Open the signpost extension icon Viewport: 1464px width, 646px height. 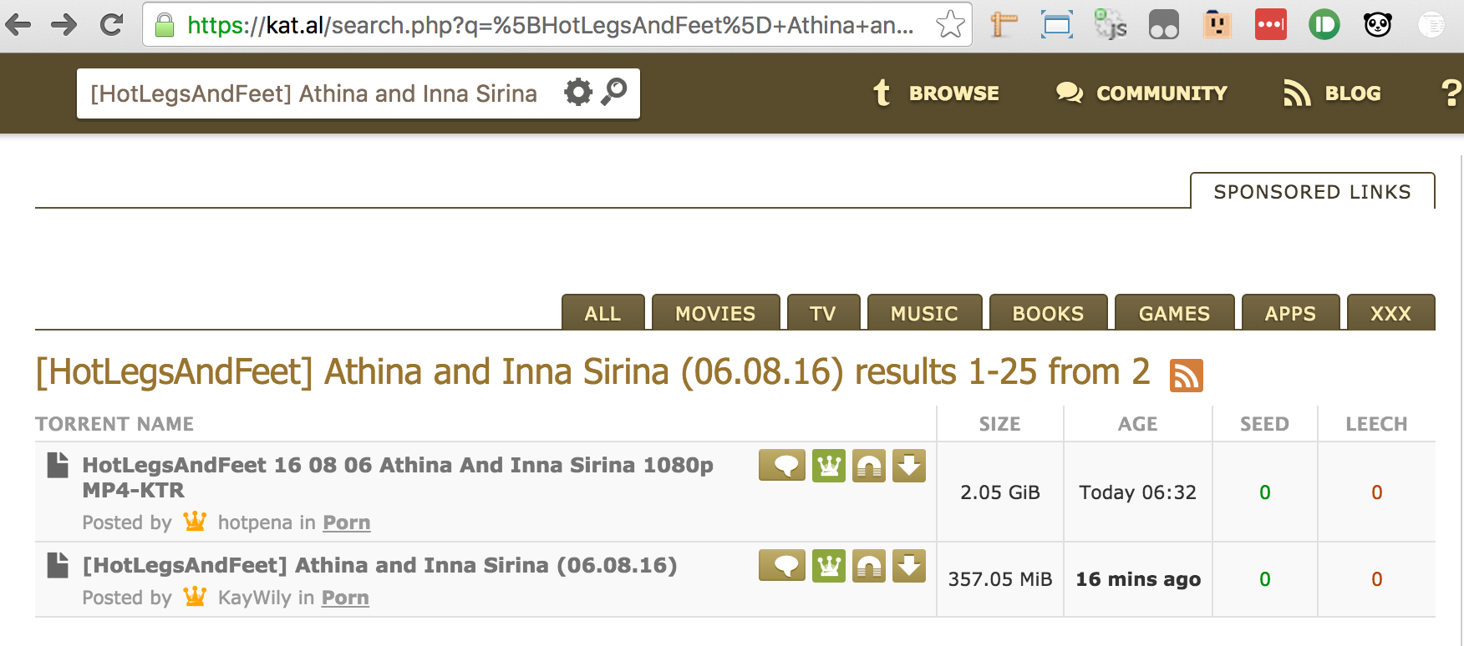(x=1004, y=25)
